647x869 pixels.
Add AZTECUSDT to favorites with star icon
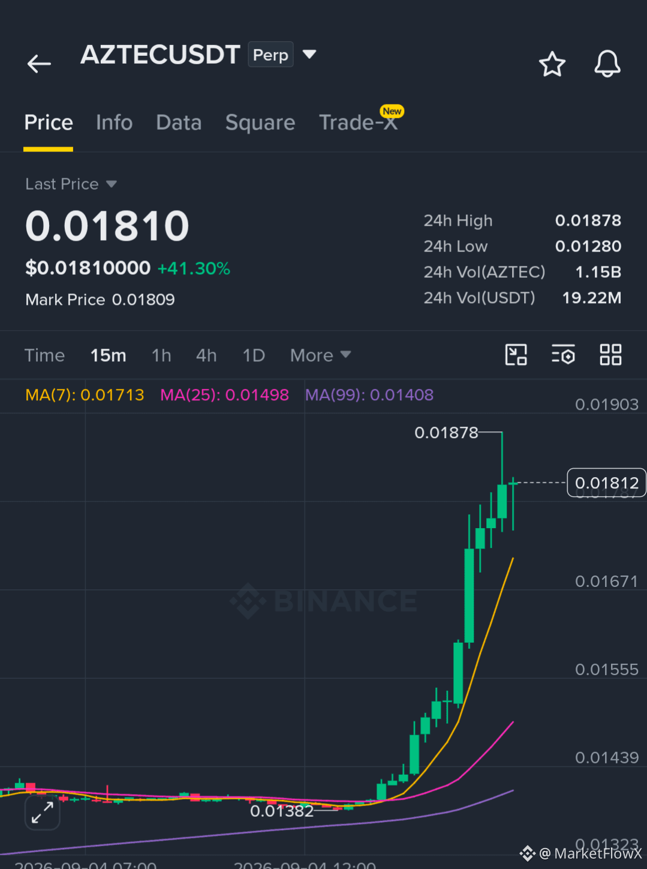point(552,64)
